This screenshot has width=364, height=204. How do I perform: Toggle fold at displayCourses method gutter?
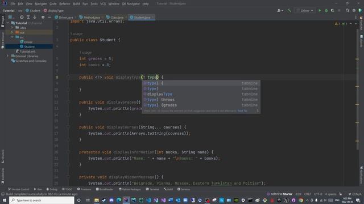(68, 127)
